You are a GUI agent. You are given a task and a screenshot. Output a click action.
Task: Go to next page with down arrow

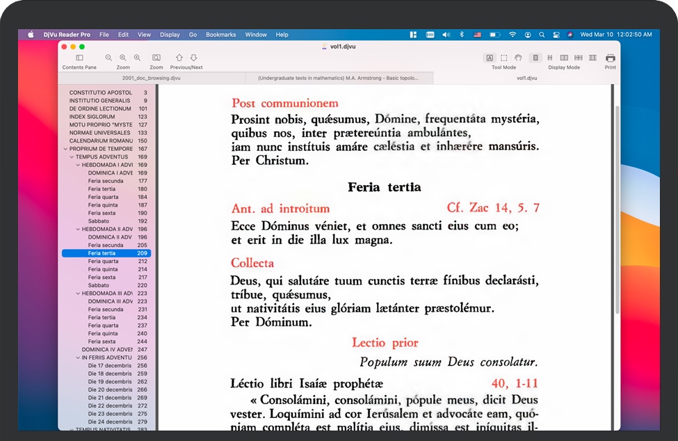pos(194,58)
